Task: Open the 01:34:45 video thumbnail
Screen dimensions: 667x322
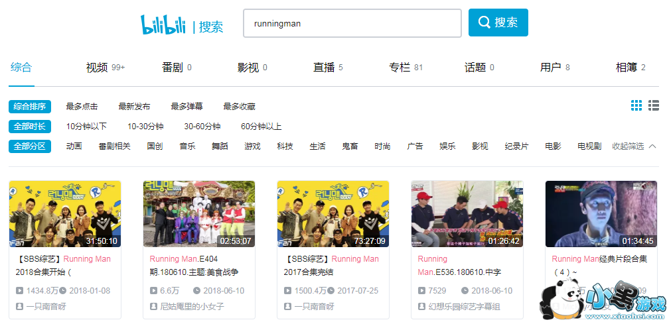Action: click(601, 214)
